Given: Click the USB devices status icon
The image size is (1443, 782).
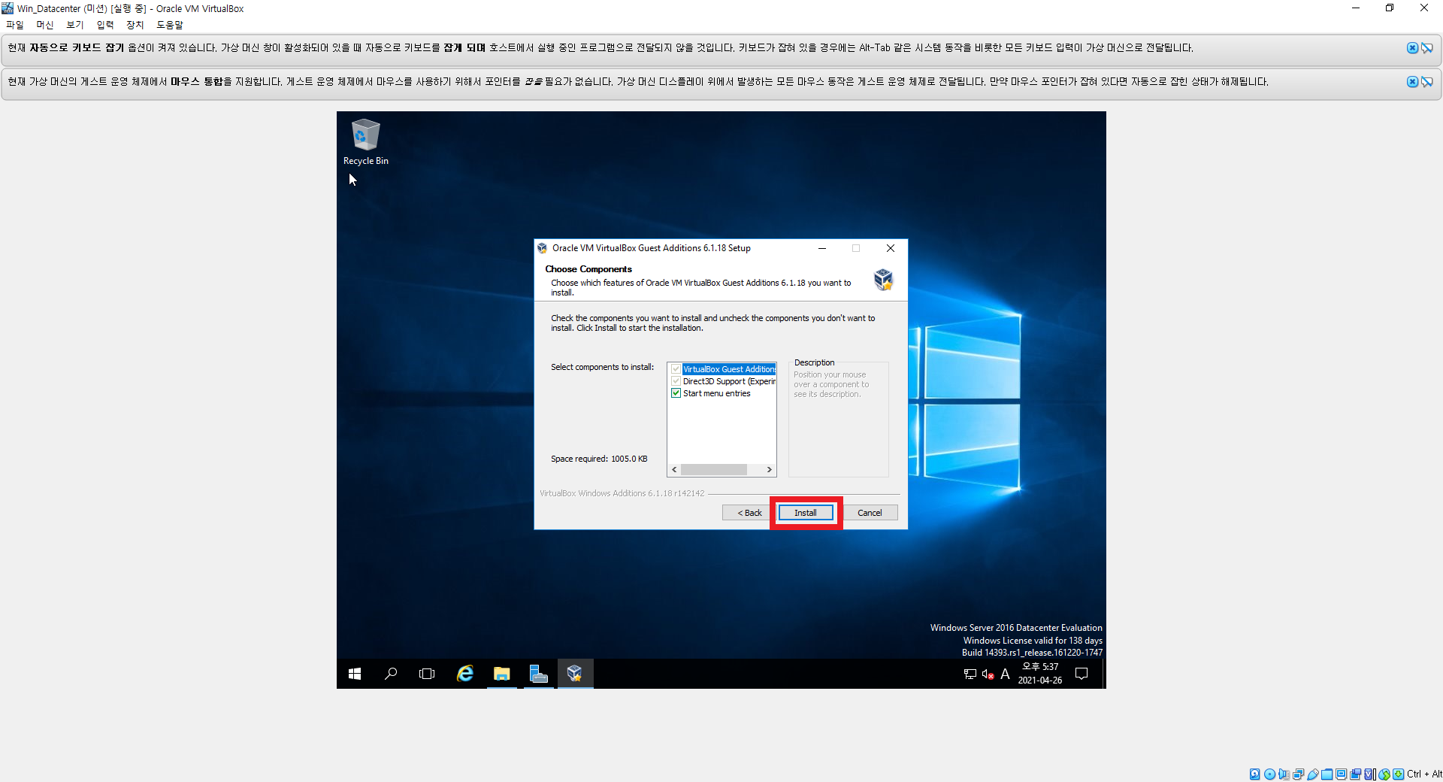Looking at the screenshot, I should point(1313,774).
